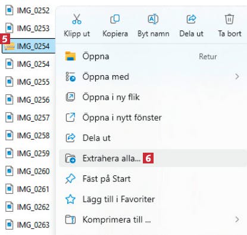Select the file IMG_0260
Screen dimensions: 247x235
click(x=27, y=171)
